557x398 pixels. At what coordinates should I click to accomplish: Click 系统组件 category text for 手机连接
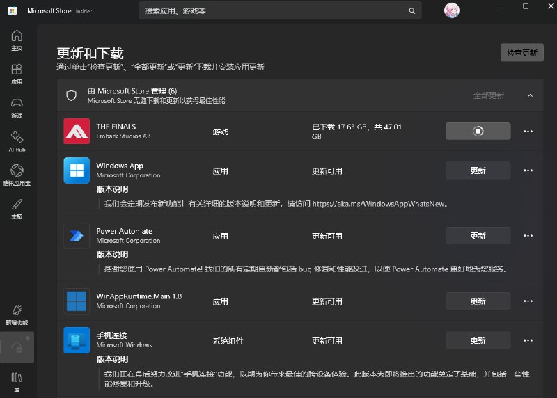click(228, 341)
